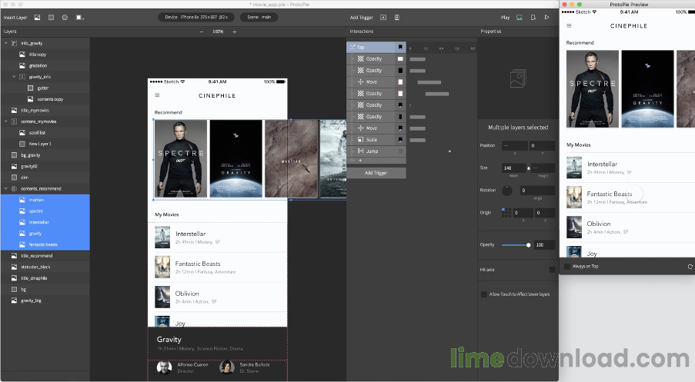Select the fantastic beasts layer
Screen dimensions: 695x382
[45, 244]
